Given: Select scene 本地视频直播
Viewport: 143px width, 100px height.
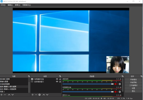Looking at the screenshot, I should (x=14, y=84).
